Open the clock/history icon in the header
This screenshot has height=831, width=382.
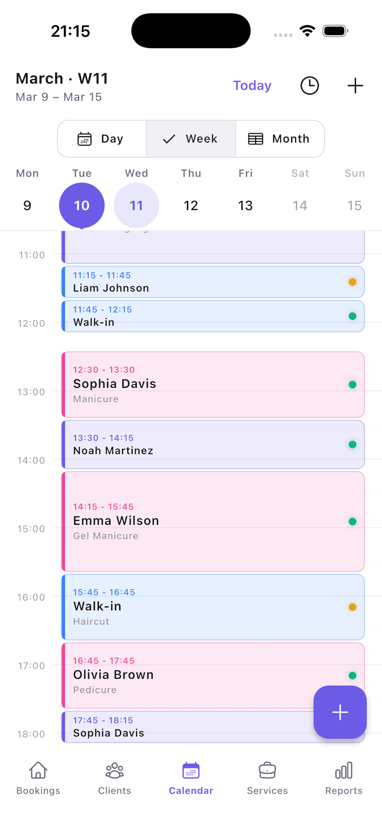(x=309, y=85)
